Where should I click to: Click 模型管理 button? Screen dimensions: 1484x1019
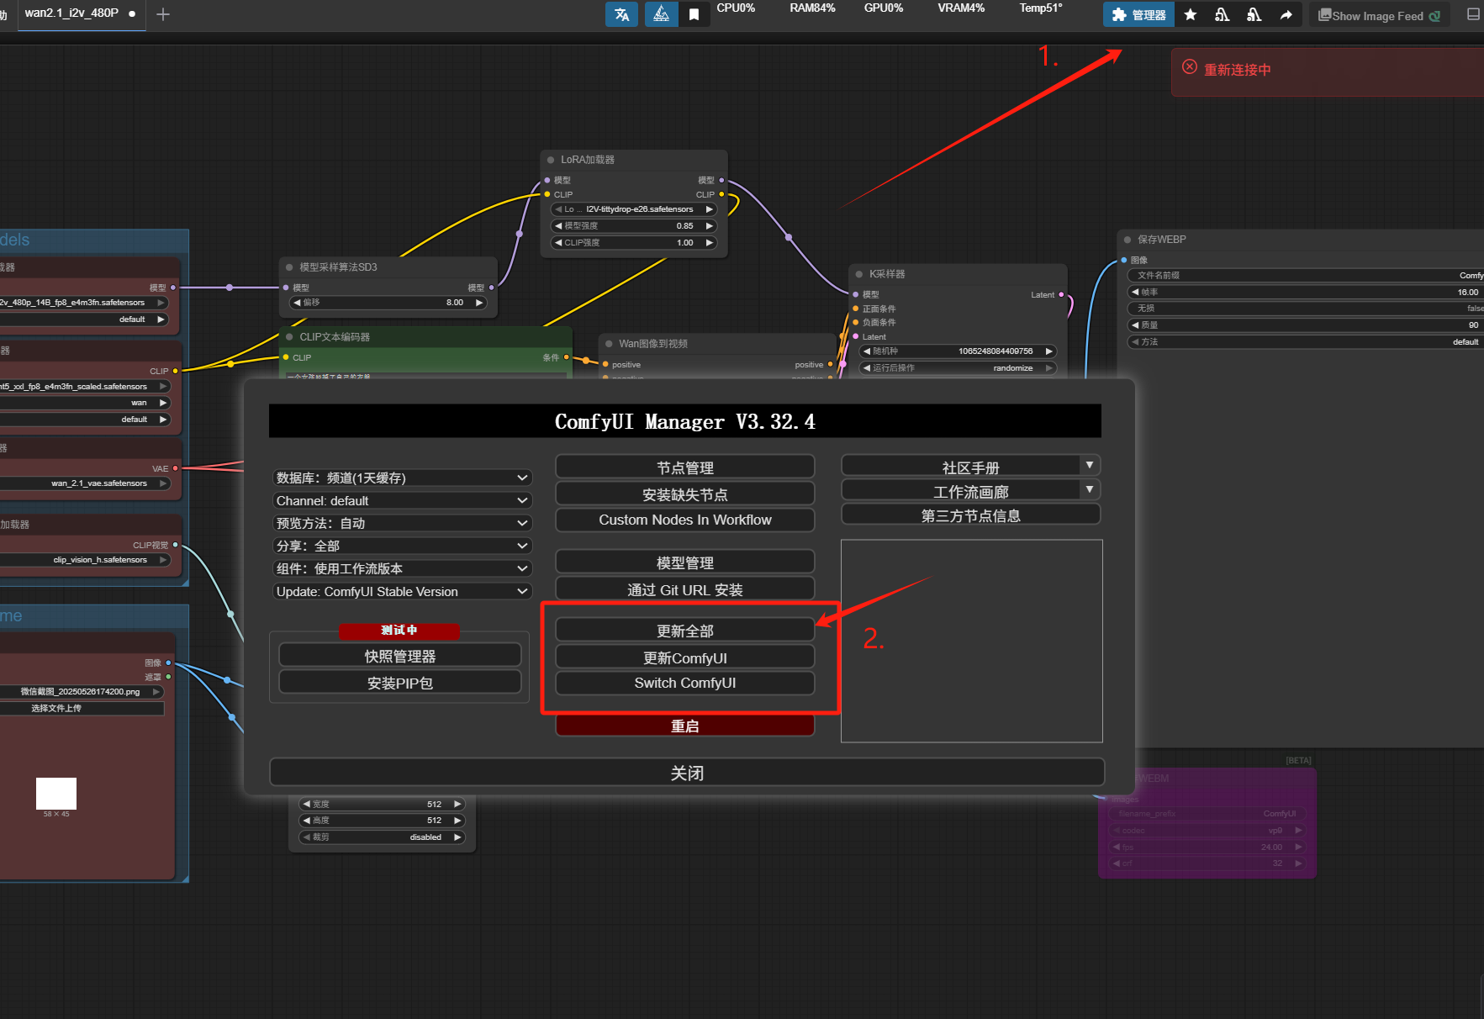coord(685,562)
